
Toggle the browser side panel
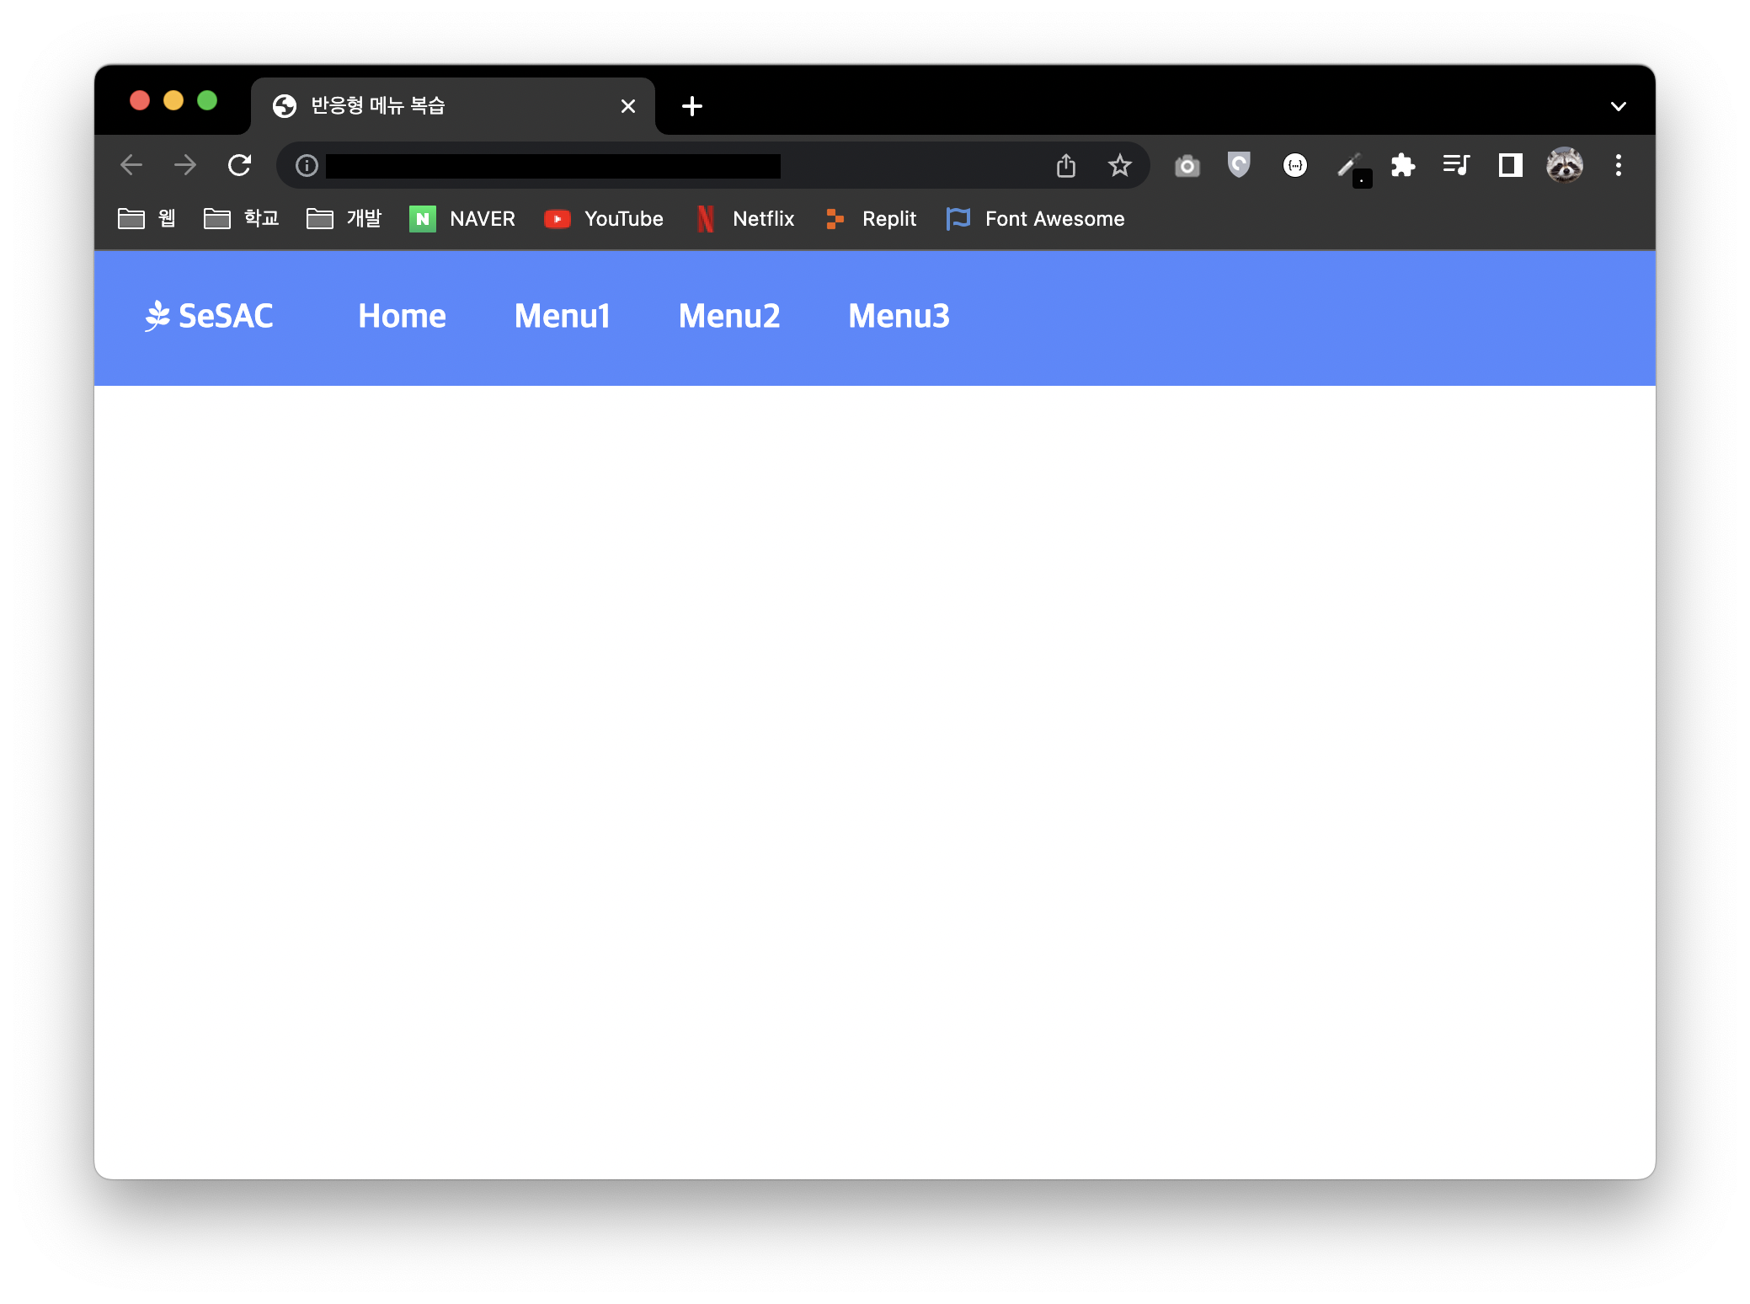click(1511, 165)
